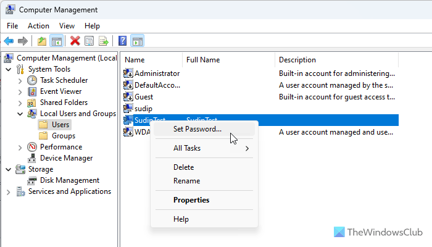Click the Properties toolbar icon
The height and width of the screenshot is (247, 432).
[89, 41]
